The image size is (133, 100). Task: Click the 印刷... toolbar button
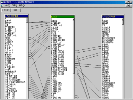[16, 10]
